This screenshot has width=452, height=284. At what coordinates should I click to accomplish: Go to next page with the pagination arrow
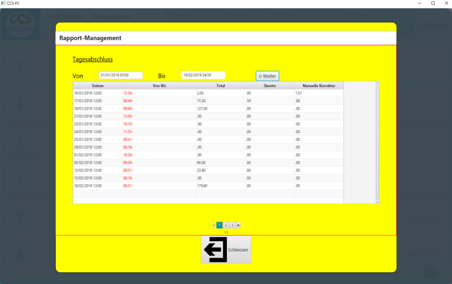pos(238,225)
